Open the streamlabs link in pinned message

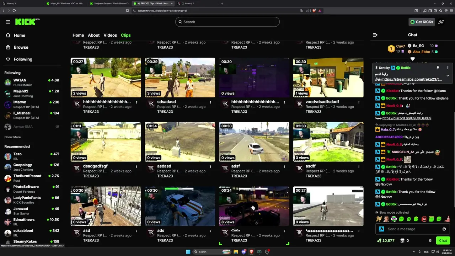click(x=412, y=79)
